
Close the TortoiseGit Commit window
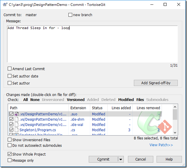[179, 4]
